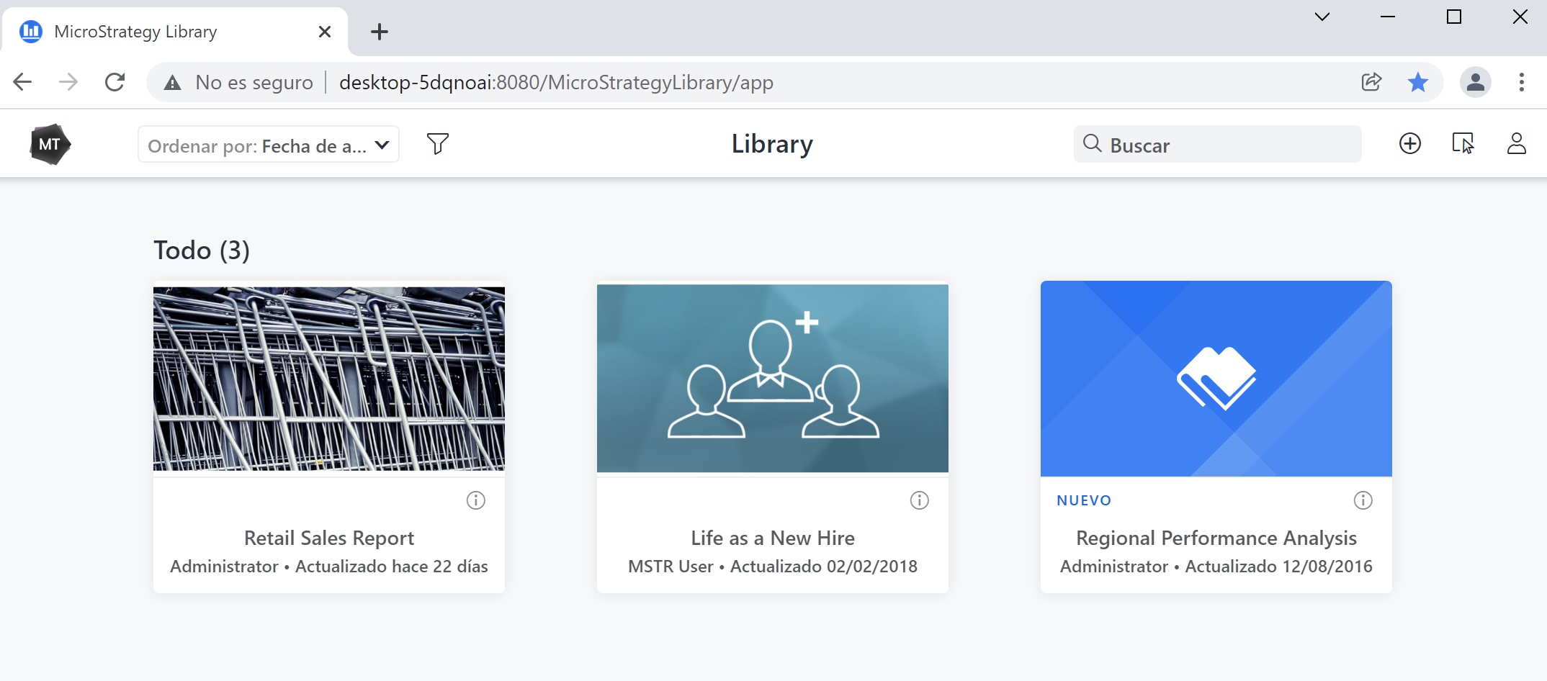1547x681 pixels.
Task: Go forward in browser history
Action: [x=68, y=82]
